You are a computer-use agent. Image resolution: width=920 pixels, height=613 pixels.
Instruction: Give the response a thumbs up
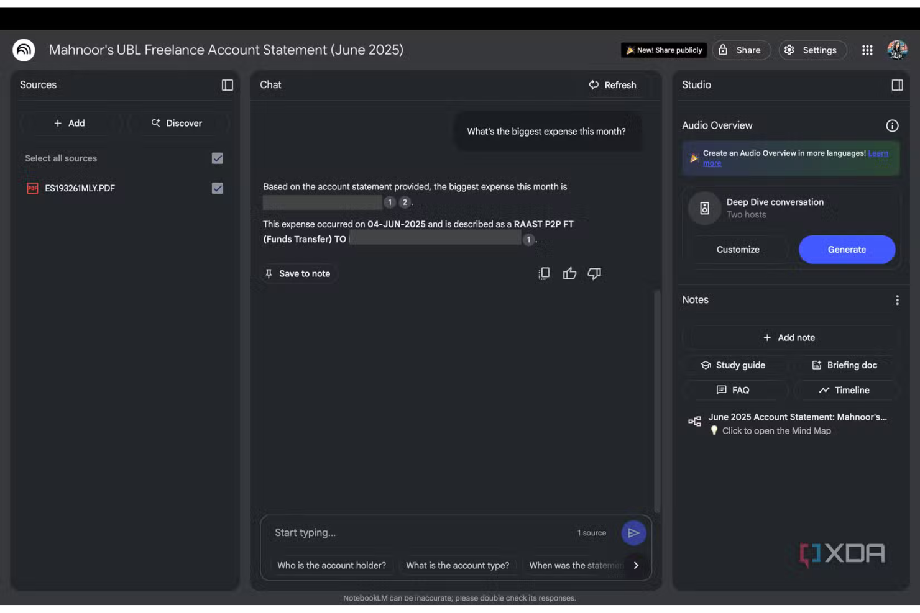pos(569,273)
